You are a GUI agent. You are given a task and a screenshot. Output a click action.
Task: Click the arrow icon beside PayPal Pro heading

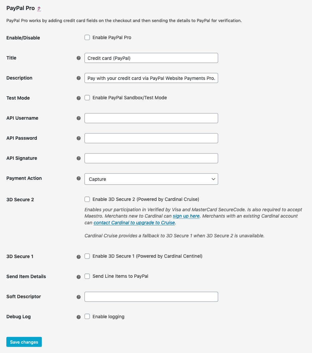(x=38, y=8)
